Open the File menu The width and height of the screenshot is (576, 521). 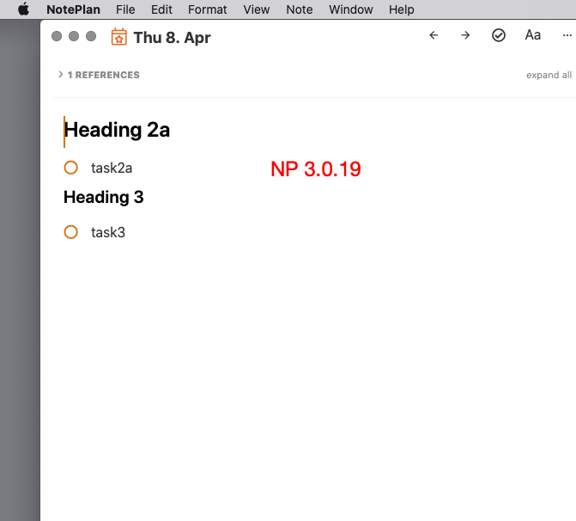(125, 9)
